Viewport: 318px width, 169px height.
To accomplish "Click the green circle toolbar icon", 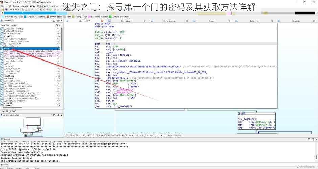I will click(50, 9).
